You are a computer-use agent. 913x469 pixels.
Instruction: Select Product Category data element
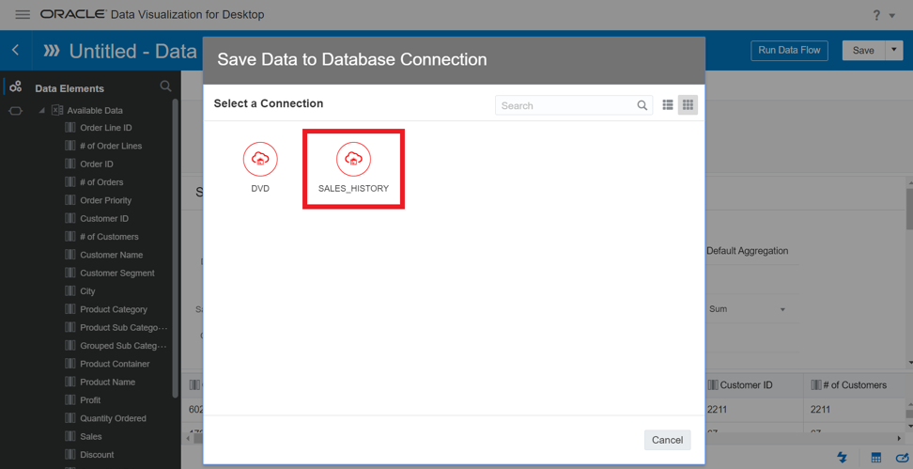pyautogui.click(x=114, y=309)
